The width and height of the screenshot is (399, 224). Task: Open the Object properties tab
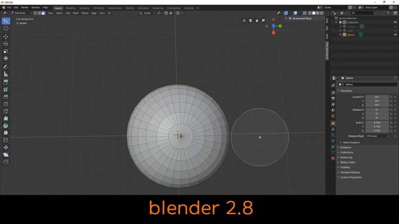pos(333,123)
